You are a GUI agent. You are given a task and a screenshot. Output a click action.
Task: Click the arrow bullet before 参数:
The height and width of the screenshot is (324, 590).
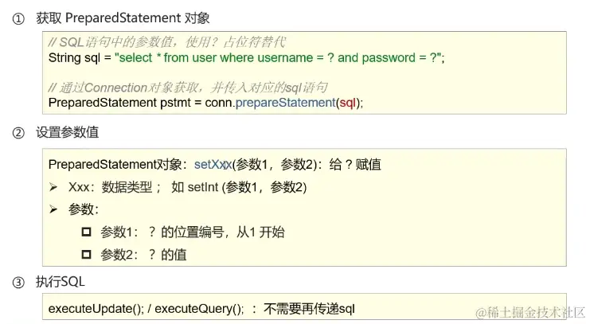pos(53,209)
